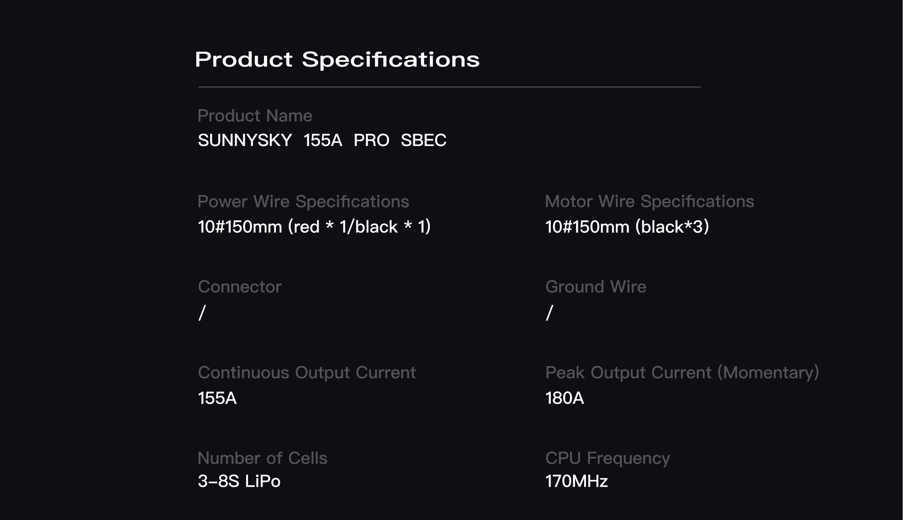This screenshot has width=903, height=520.
Task: Click the Number of Cells label
Action: click(x=262, y=458)
